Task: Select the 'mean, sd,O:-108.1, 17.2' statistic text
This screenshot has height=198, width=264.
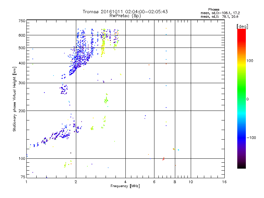Action: [x=220, y=13]
